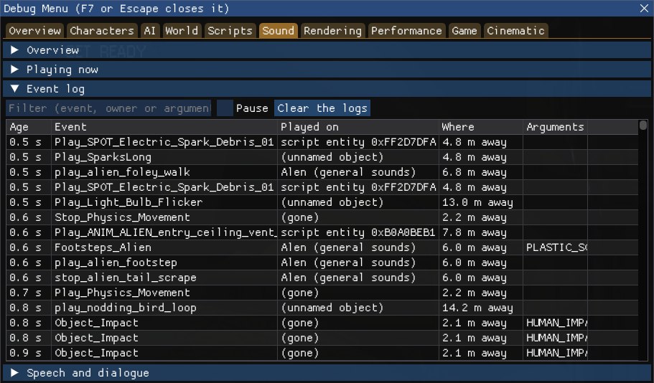Click the 0.7 s age cell
This screenshot has height=383, width=654.
pyautogui.click(x=29, y=293)
